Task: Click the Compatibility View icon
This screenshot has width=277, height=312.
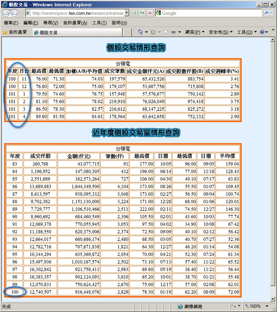Action: [135, 13]
